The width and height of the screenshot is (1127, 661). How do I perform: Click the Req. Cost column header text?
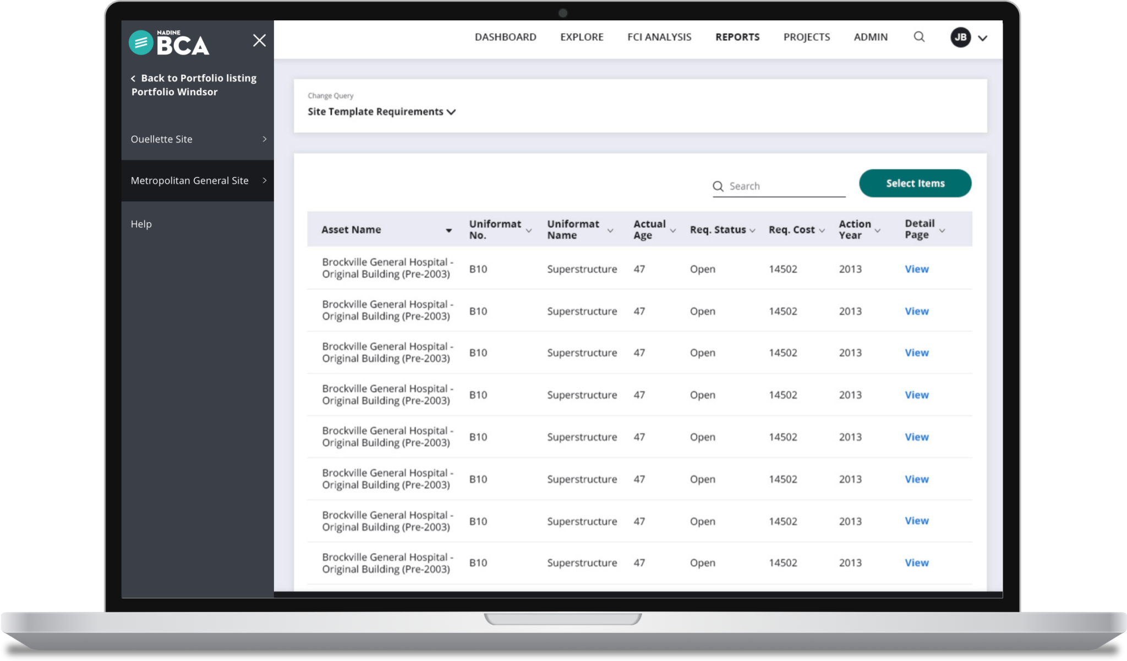[791, 230]
